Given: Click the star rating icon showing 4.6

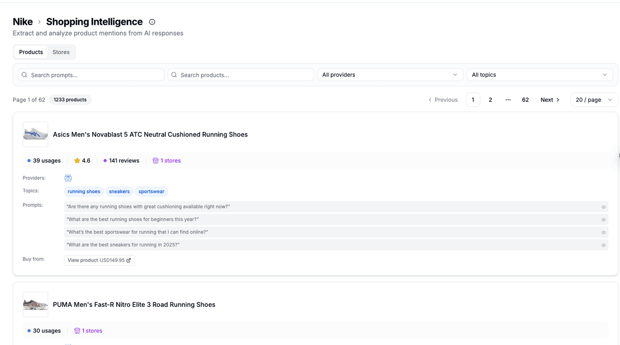Looking at the screenshot, I should point(77,161).
